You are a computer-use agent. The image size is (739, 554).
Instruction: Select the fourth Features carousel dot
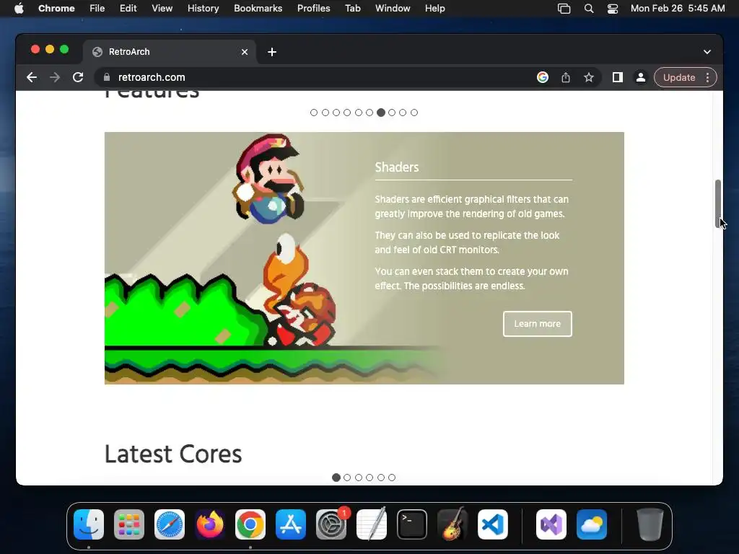(x=347, y=113)
